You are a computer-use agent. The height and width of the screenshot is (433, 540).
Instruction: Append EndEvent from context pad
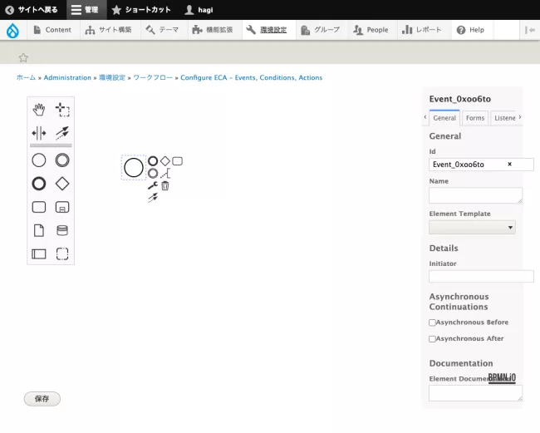pyautogui.click(x=153, y=161)
